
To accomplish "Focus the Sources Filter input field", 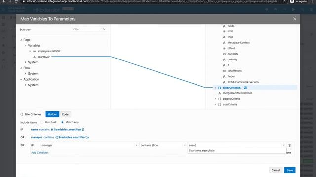I will click(x=86, y=29).
